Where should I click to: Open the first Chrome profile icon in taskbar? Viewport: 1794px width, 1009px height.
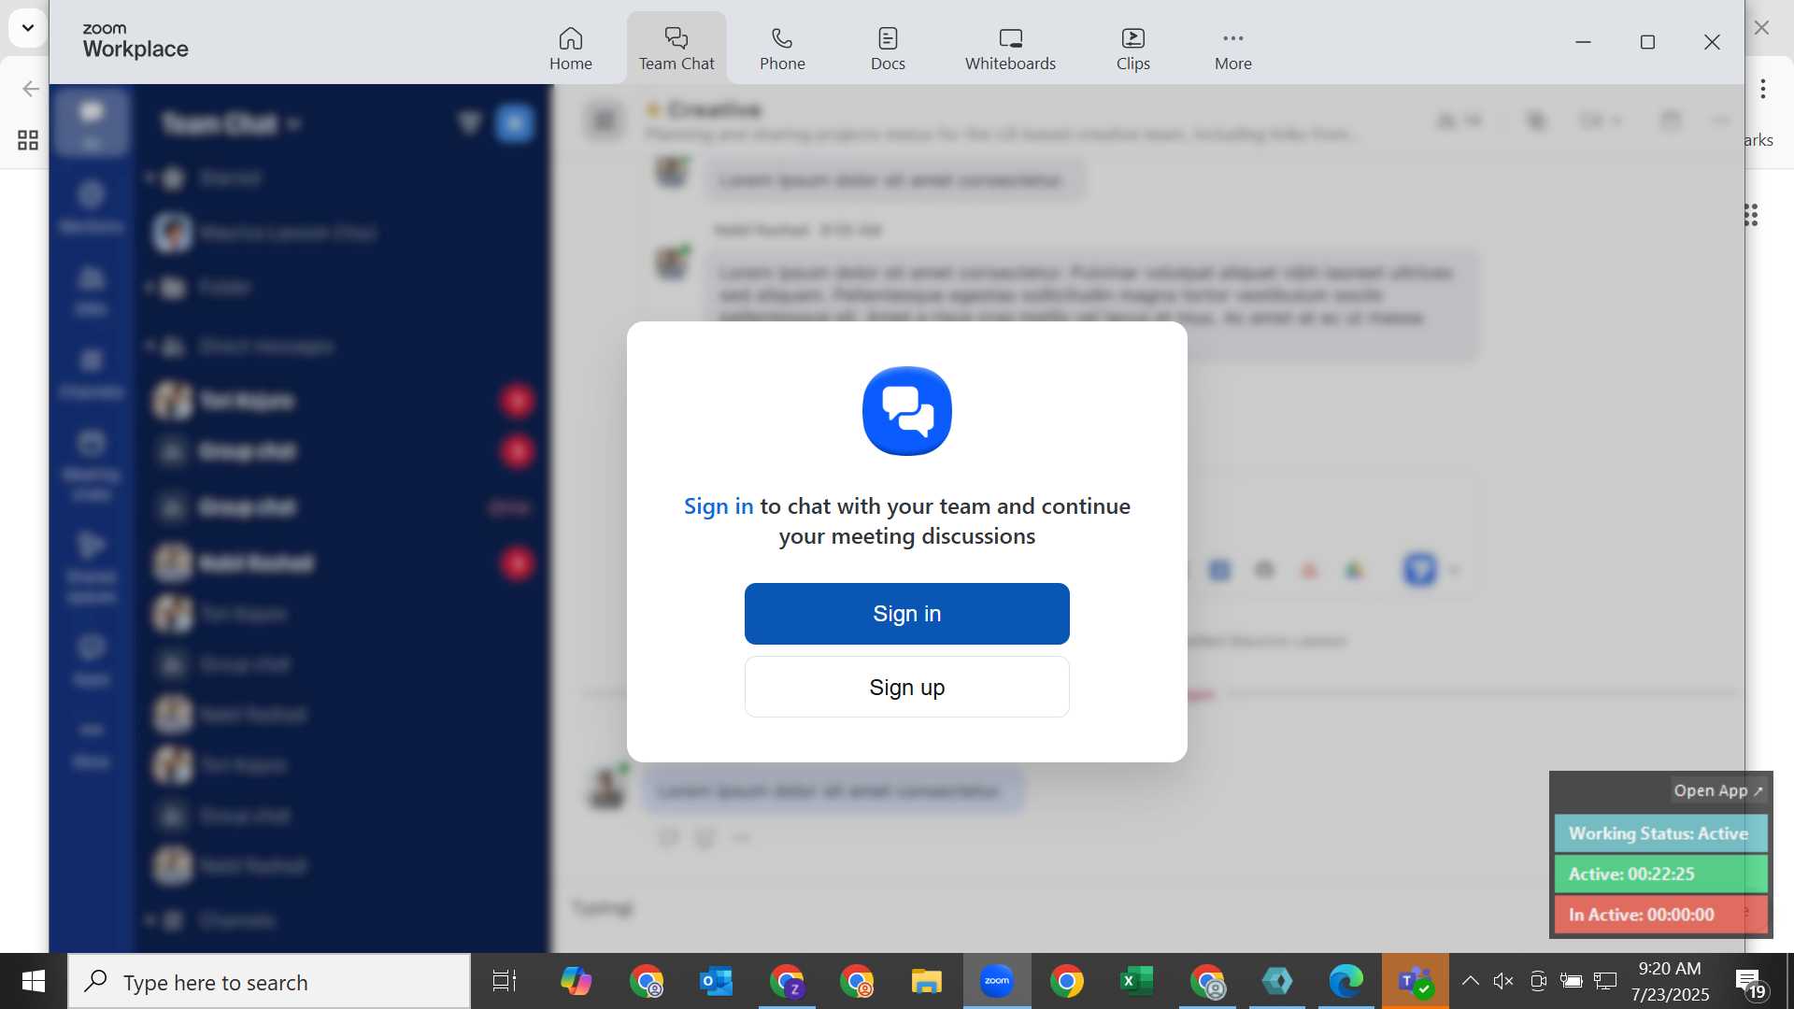point(646,981)
